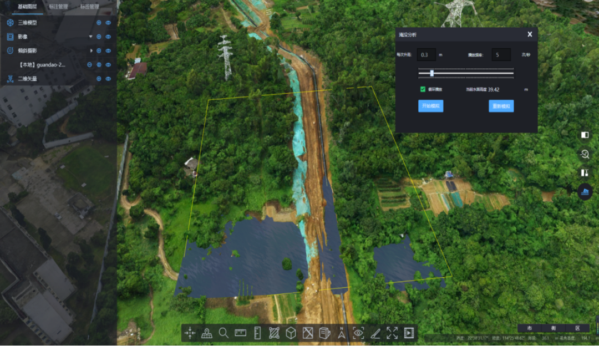Click the split-screen compare icon on right
Image resolution: width=599 pixels, height=346 pixels.
pos(585,135)
